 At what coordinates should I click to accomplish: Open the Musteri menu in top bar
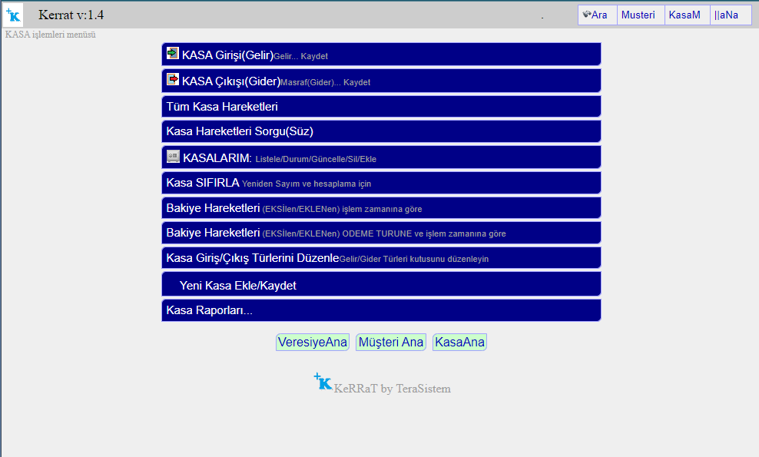pos(638,15)
